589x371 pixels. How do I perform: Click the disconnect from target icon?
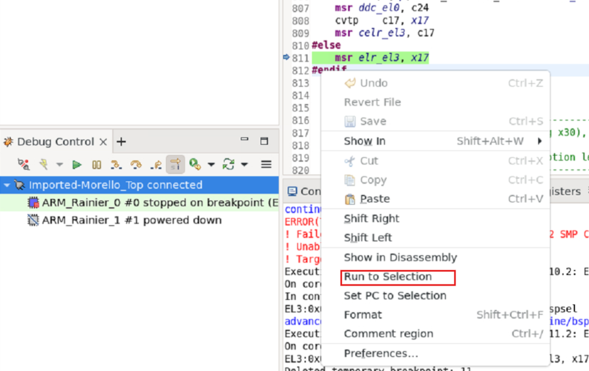coord(24,165)
